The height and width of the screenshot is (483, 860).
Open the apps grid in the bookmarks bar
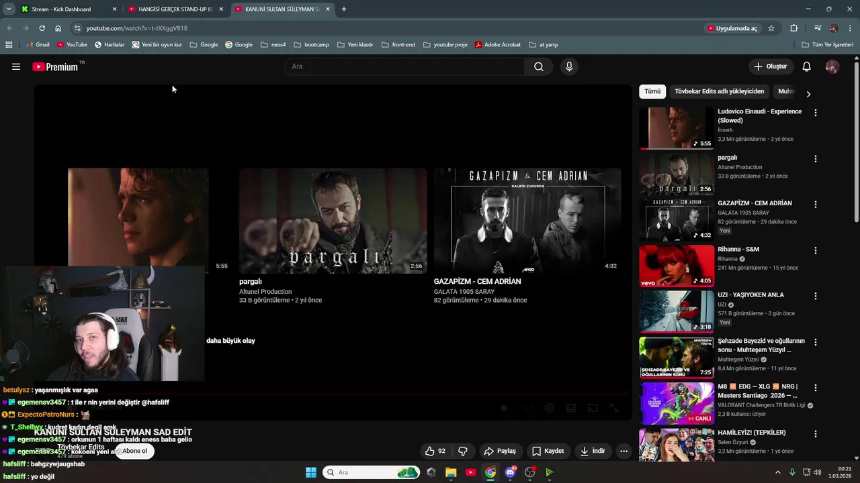point(9,45)
